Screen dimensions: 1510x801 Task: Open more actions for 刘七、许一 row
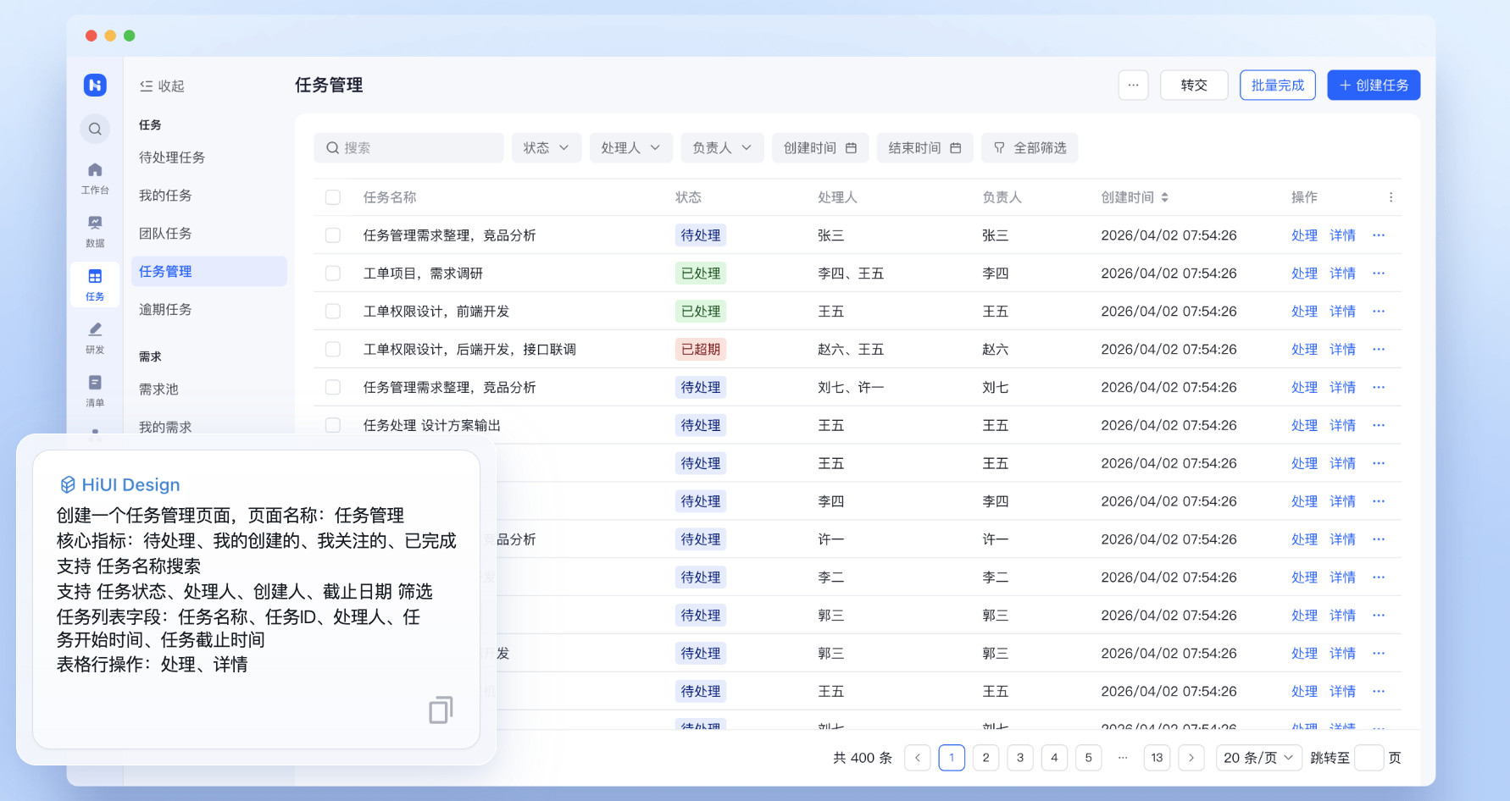coord(1379,388)
